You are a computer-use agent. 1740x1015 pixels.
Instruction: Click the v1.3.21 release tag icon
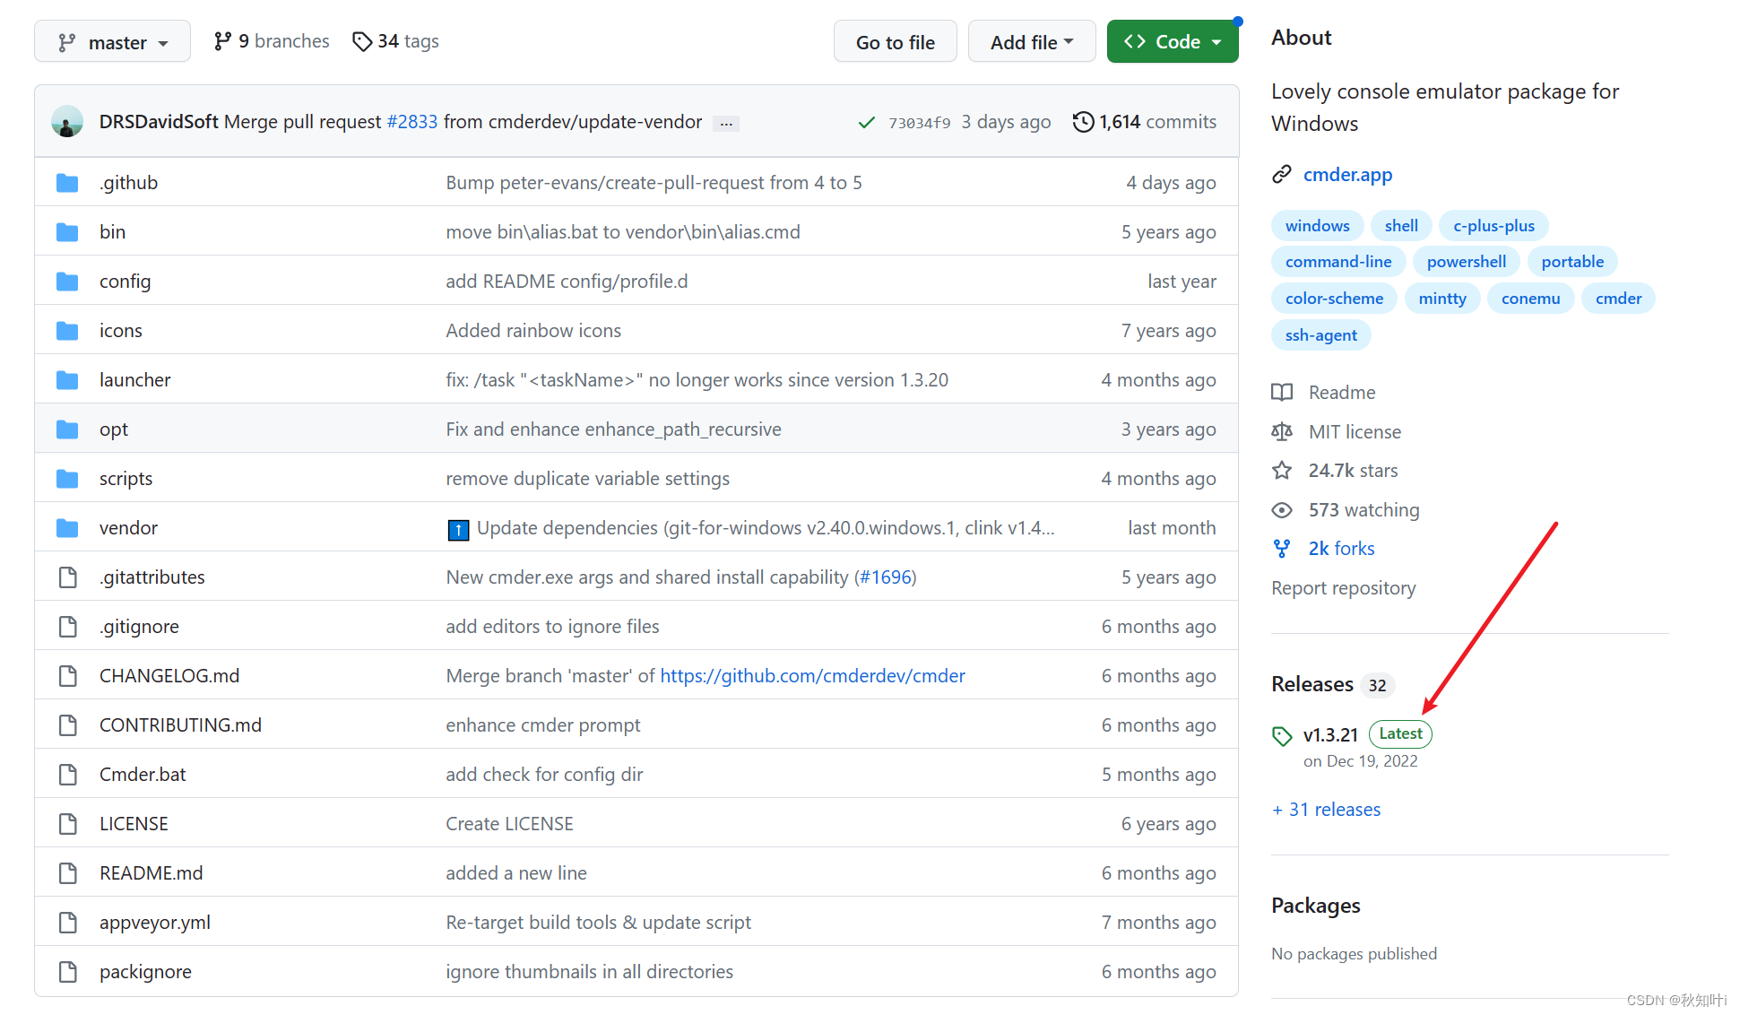[x=1282, y=736]
